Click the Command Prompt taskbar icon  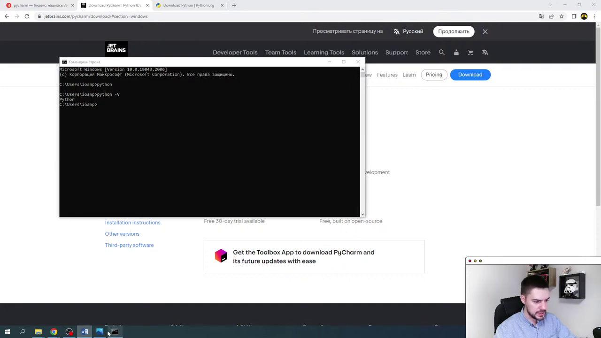tap(115, 332)
